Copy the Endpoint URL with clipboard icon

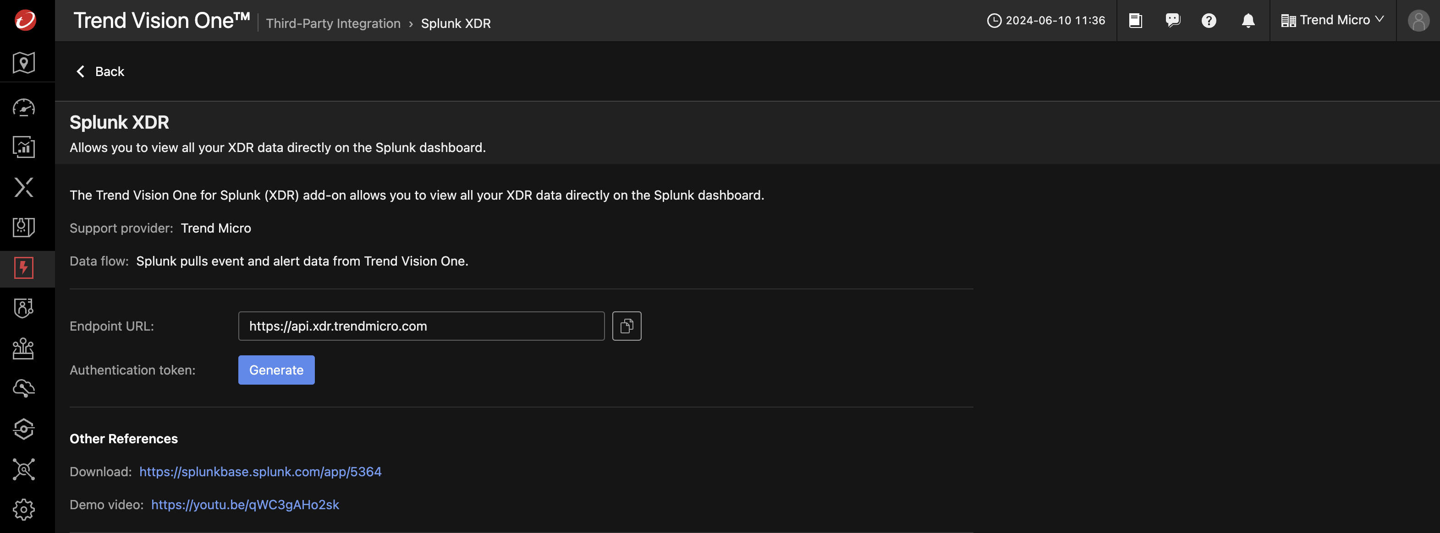tap(627, 326)
